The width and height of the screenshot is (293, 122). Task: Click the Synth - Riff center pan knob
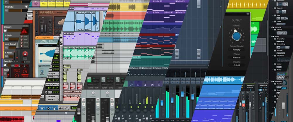[93, 93]
